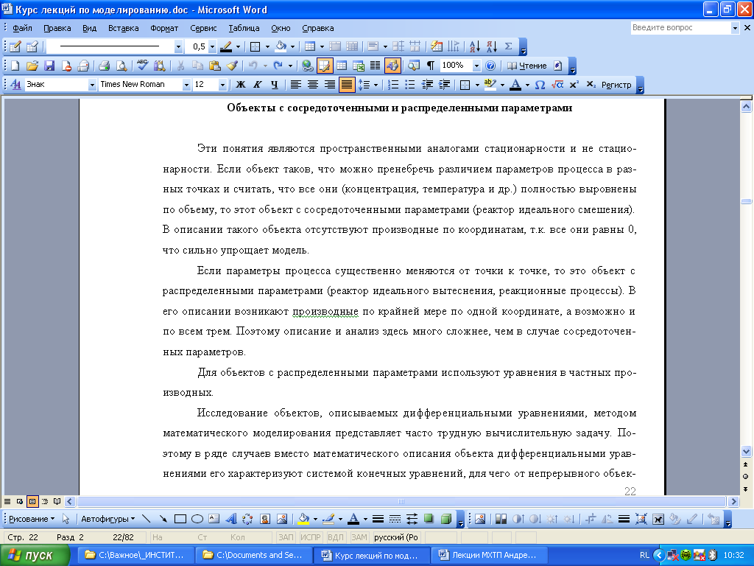Select the Rectangle drawing tool
Screen dimensions: 754x566
pos(180,519)
